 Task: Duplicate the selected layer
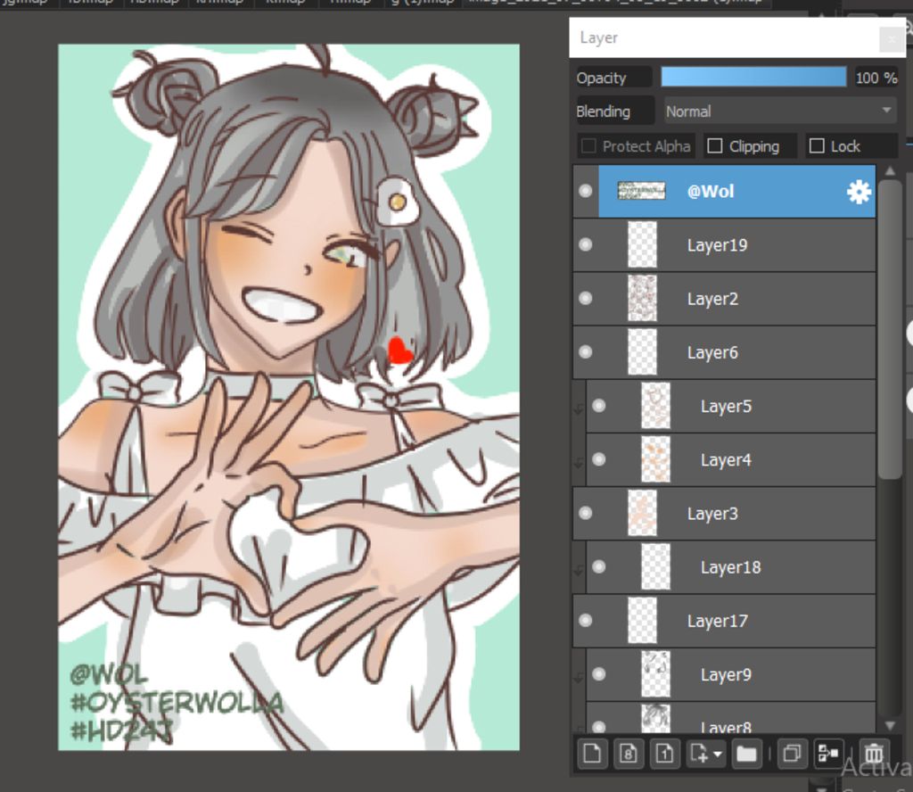pyautogui.click(x=792, y=755)
